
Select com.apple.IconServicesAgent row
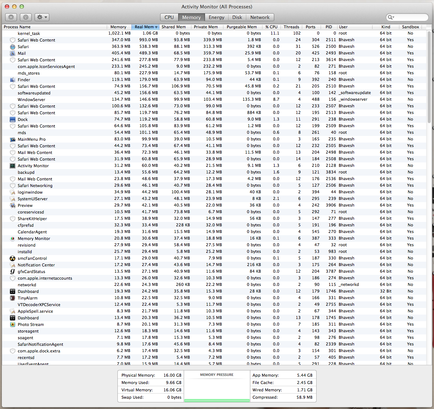tap(214, 66)
